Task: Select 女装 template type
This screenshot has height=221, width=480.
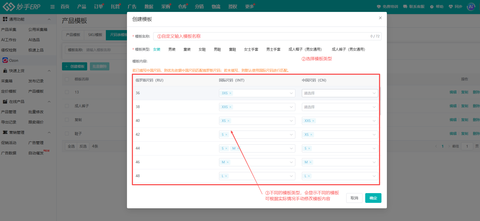Action: [x=157, y=49]
